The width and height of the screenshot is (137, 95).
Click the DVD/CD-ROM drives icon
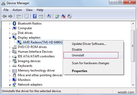pyautogui.click(x=14, y=47)
